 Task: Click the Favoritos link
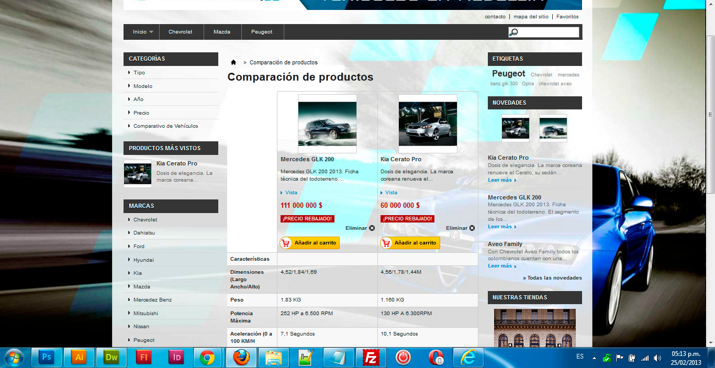tap(567, 16)
